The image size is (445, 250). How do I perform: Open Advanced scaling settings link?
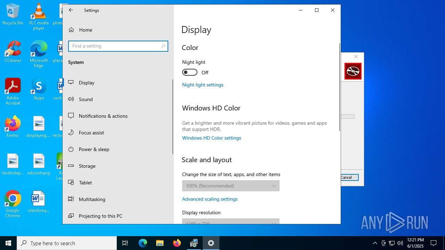210,199
